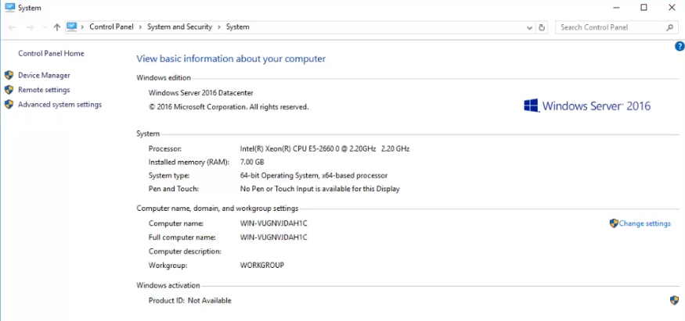Go up one level with Up arrow
The image size is (685, 321).
[x=56, y=27]
